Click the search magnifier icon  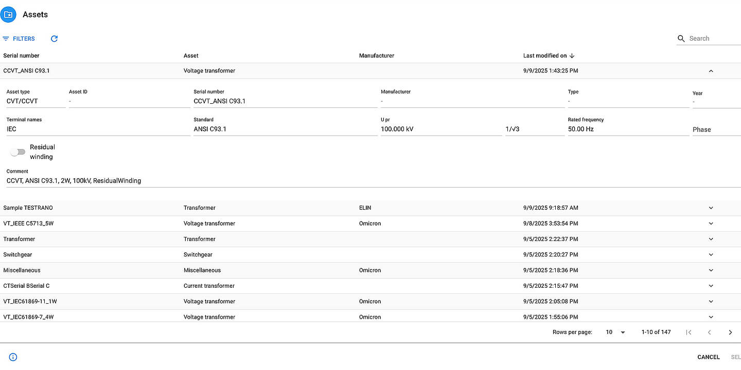pyautogui.click(x=681, y=39)
